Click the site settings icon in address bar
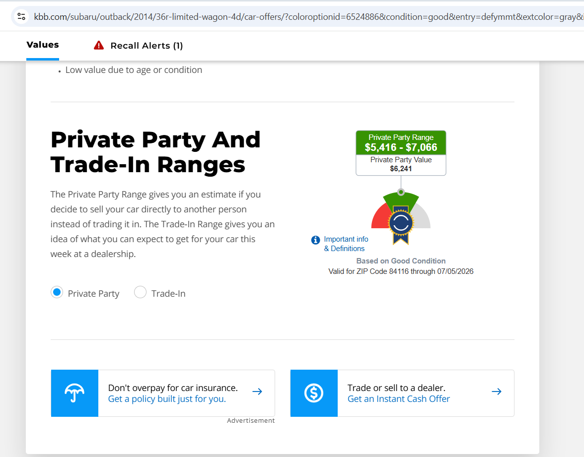The height and width of the screenshot is (457, 584). [21, 17]
